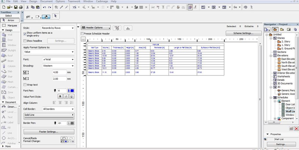Click the 3D window icon
Image resolution: width=299 pixels, height=150 pixels.
coord(214,7)
